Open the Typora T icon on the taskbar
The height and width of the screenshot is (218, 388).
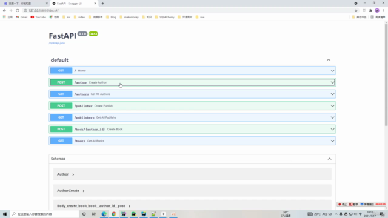pos(163,214)
